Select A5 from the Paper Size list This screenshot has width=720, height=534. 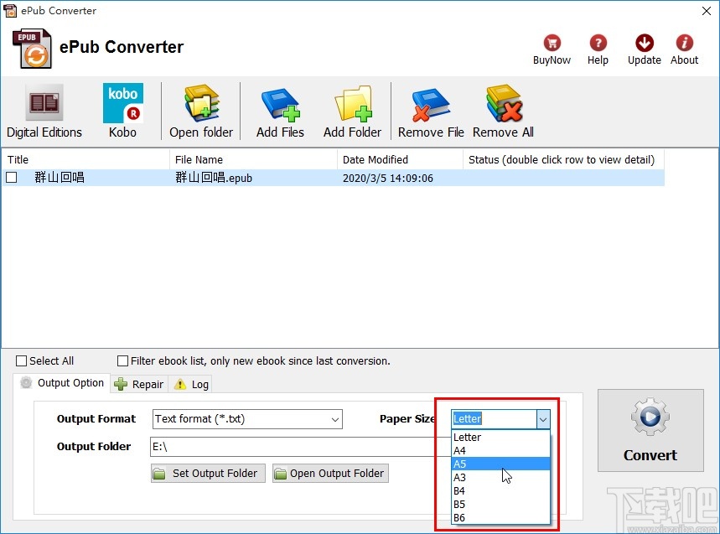coord(500,464)
